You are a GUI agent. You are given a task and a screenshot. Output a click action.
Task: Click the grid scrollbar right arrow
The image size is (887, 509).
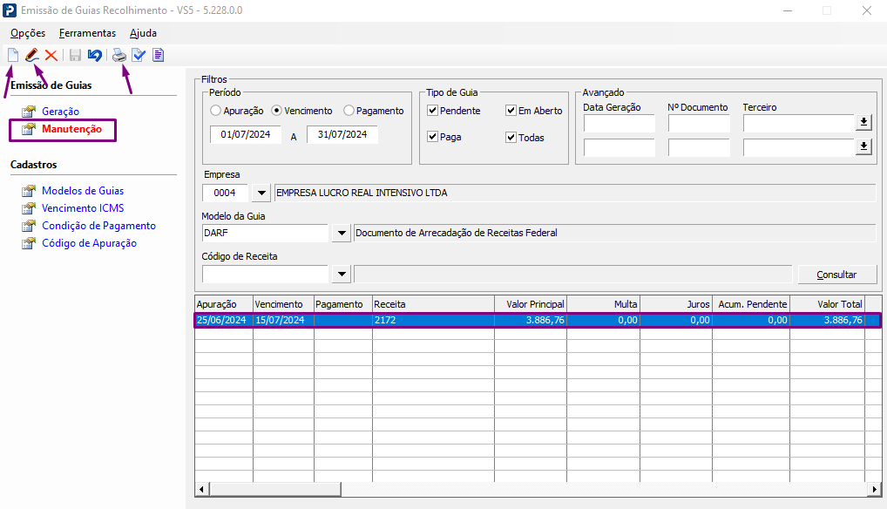pyautogui.click(x=875, y=489)
